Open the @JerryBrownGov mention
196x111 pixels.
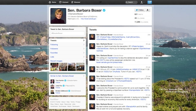[133, 37]
